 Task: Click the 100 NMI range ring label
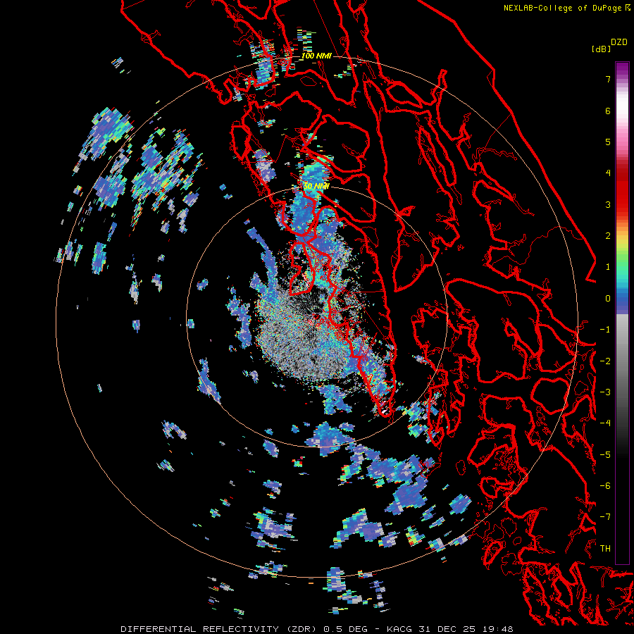tap(316, 56)
